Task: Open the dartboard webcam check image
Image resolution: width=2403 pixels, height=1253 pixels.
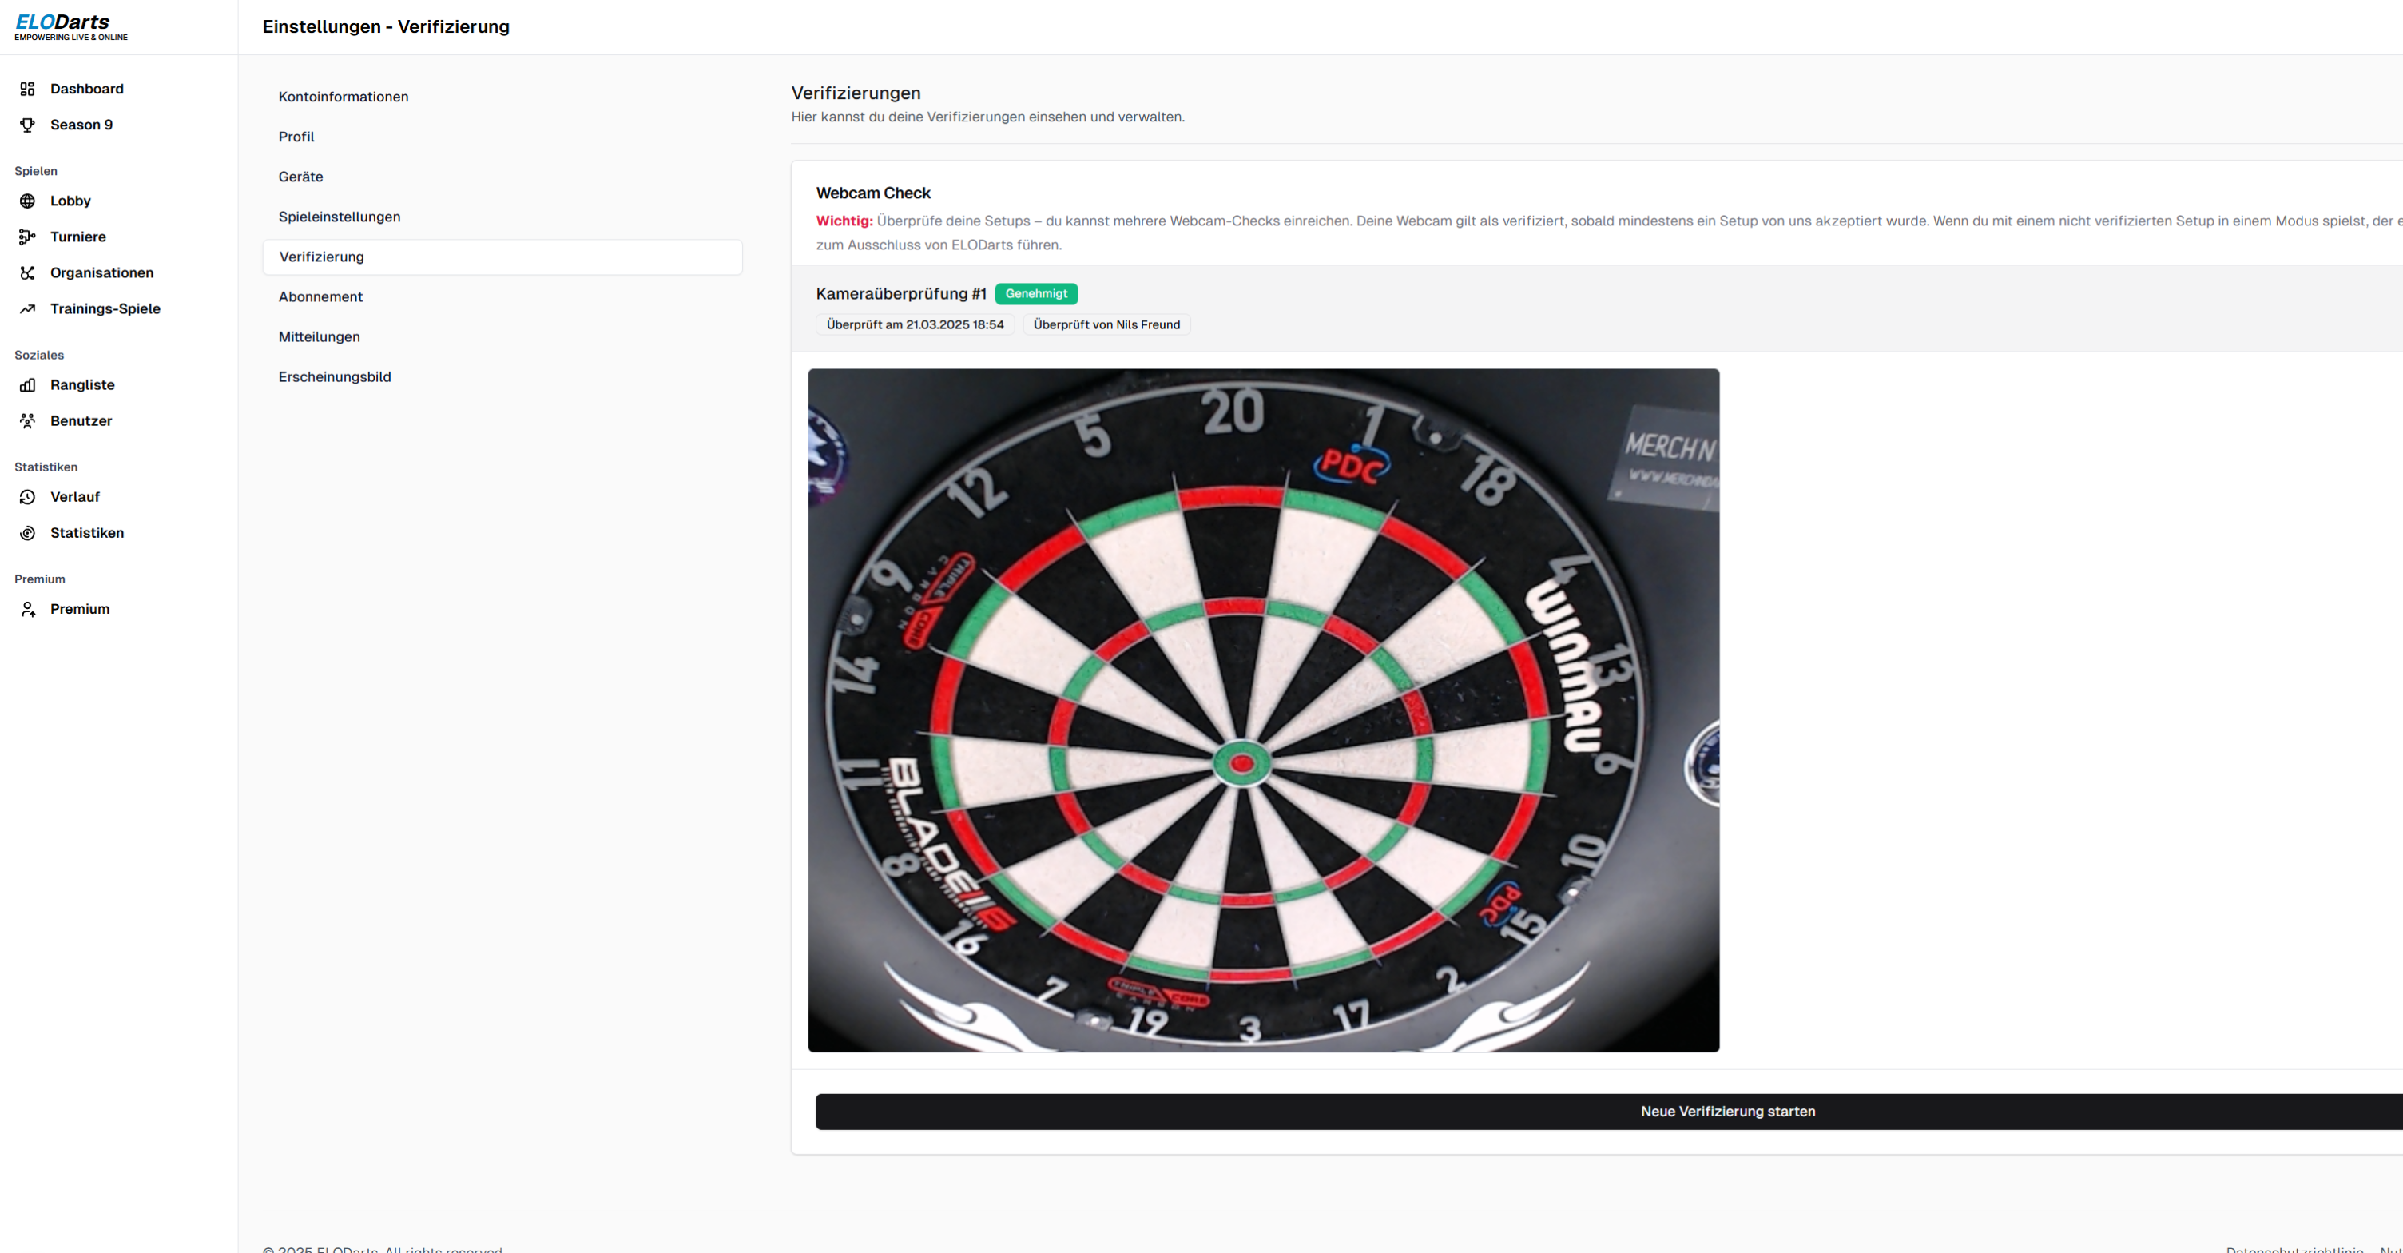Action: 1263,710
